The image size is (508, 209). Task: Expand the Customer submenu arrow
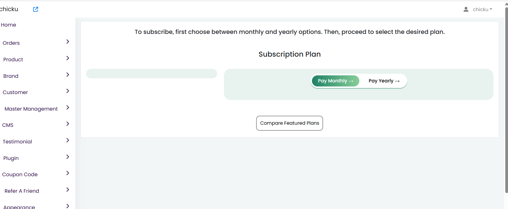coord(68,91)
